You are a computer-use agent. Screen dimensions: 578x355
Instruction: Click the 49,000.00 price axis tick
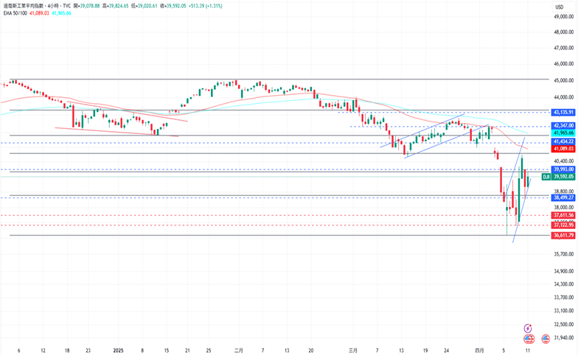563,16
